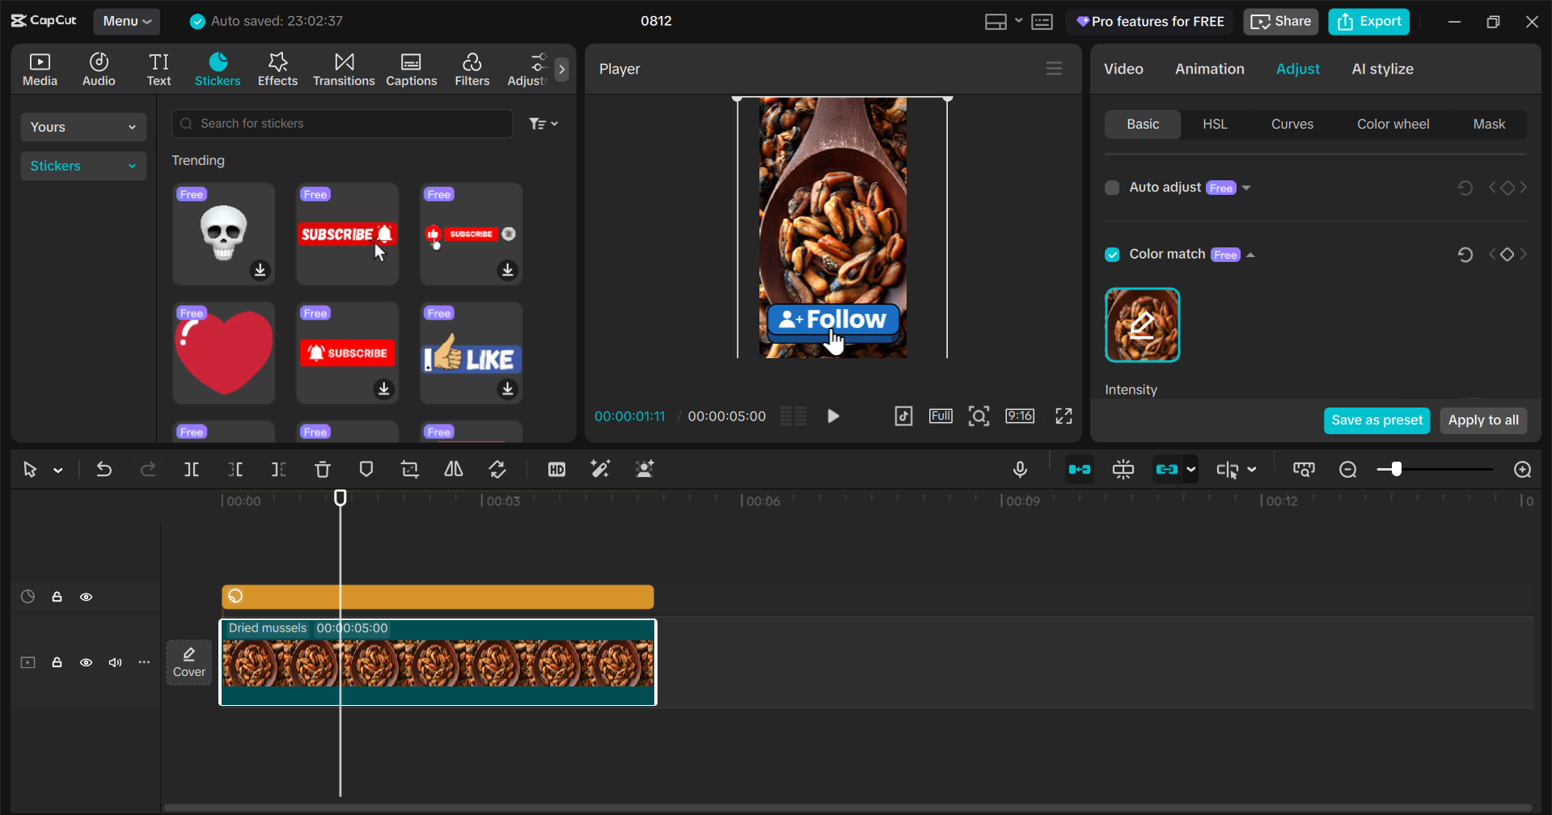The image size is (1552, 815).
Task: Switch to the Curves tab
Action: 1292,124
